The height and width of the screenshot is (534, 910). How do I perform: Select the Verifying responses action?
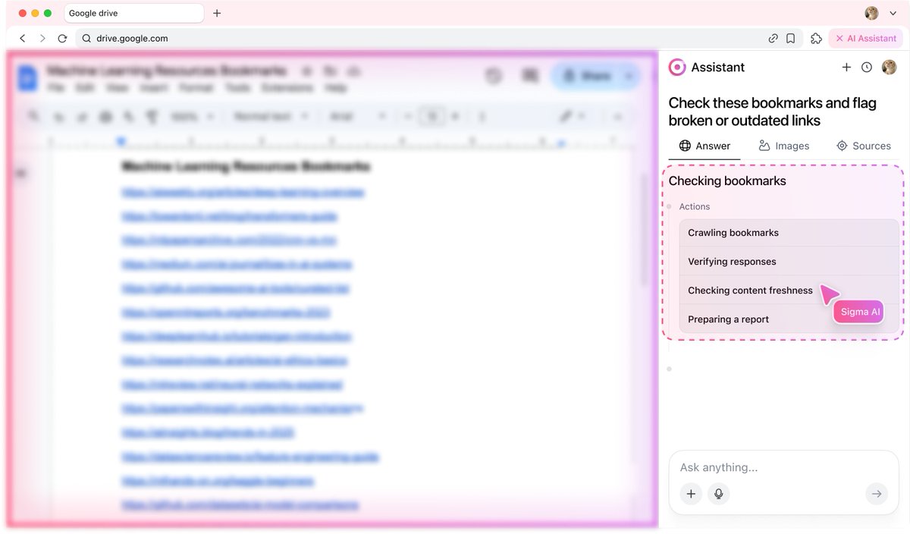pos(789,262)
